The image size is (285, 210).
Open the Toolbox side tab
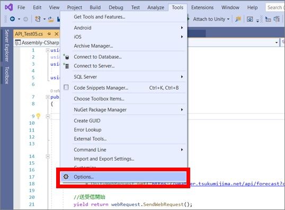[6, 75]
